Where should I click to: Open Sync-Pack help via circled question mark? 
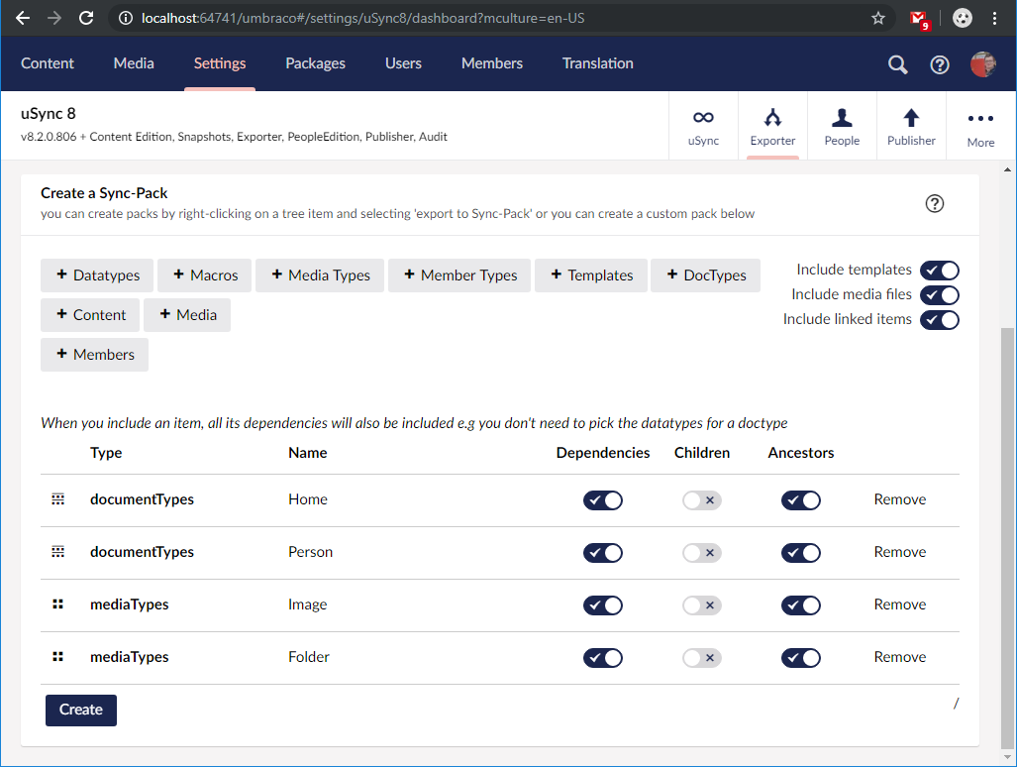click(x=934, y=203)
